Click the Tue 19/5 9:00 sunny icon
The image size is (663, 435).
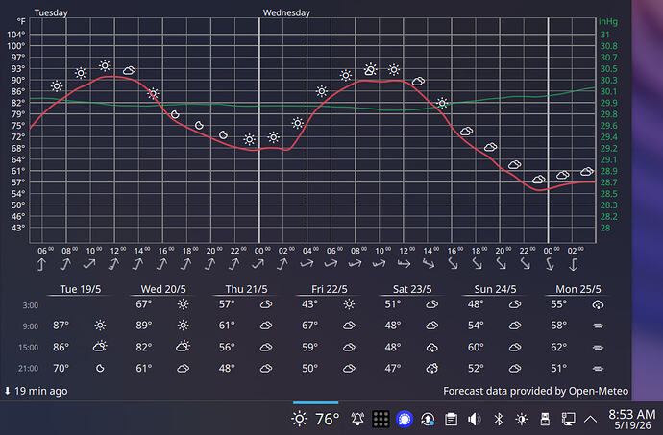[x=100, y=326]
